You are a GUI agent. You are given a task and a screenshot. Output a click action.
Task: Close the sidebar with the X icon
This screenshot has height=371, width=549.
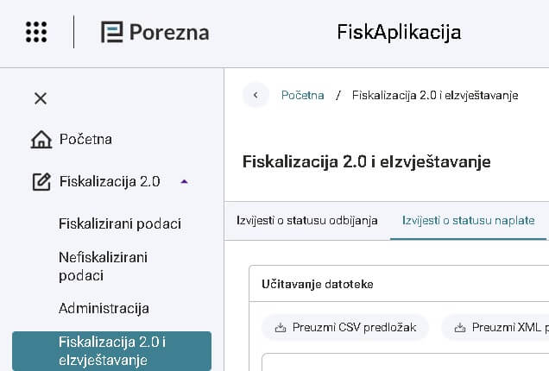[41, 98]
